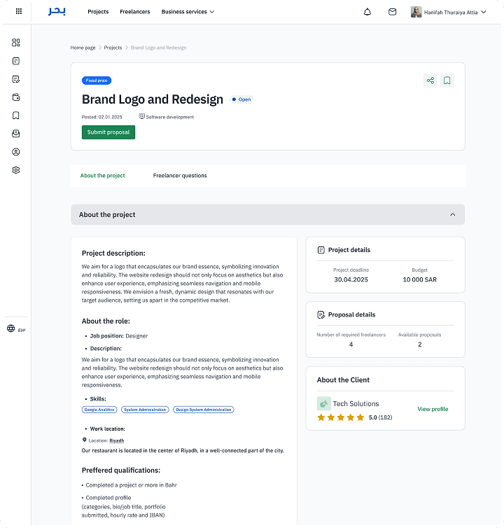
Task: Open saved bookmarks from the sidebar
Action: pos(16,116)
